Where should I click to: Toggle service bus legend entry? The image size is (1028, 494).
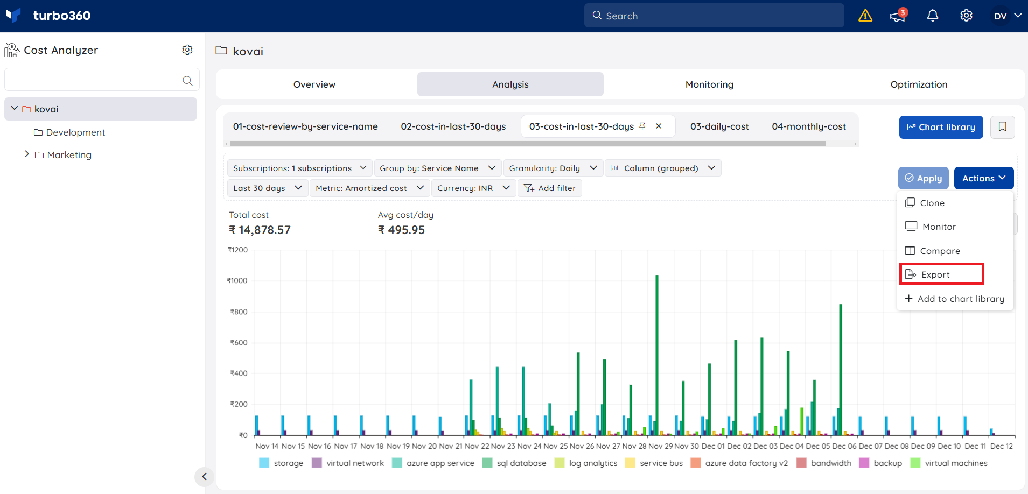click(654, 463)
